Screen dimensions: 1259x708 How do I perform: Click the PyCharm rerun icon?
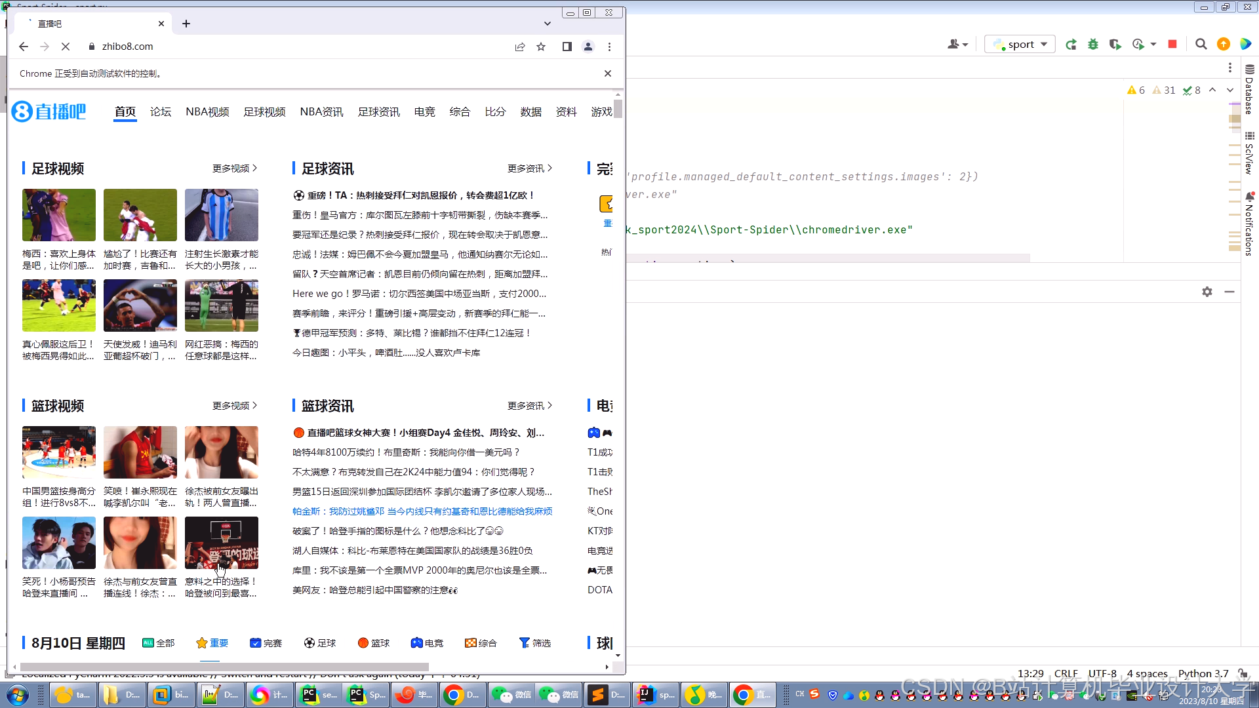[1071, 45]
